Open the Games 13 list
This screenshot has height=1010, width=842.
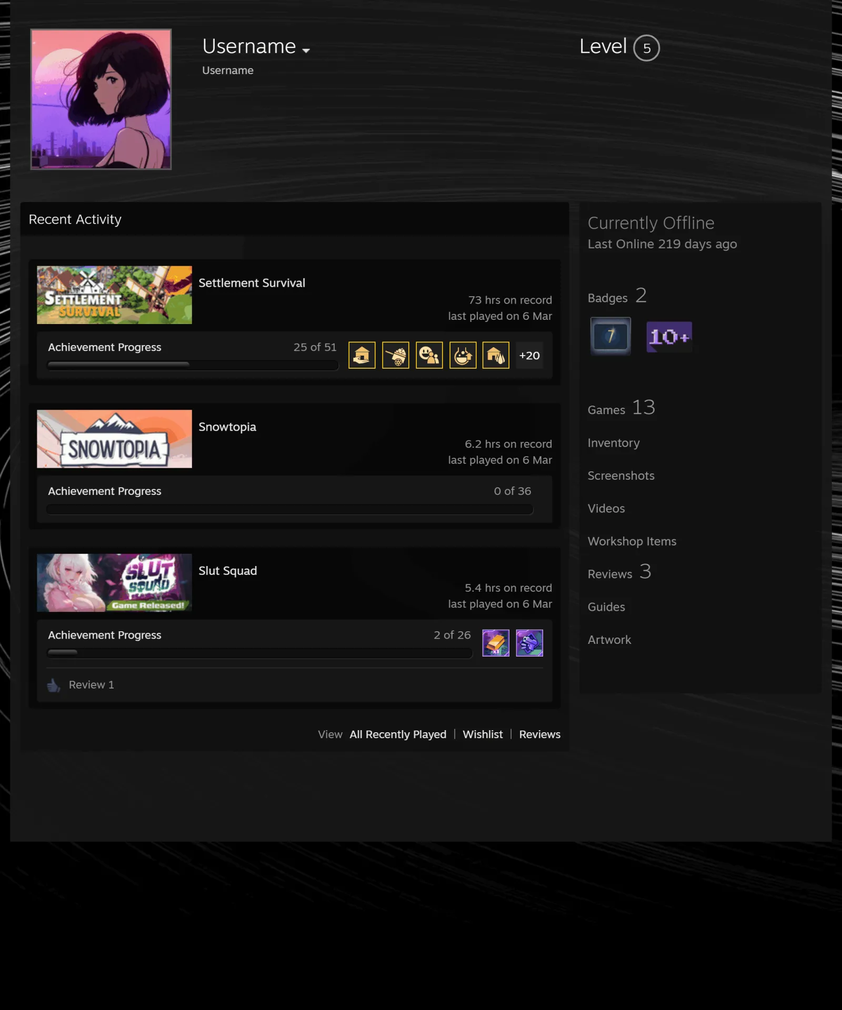(621, 408)
